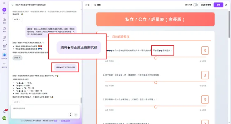Click question 3 text about self-study ability

130,99
